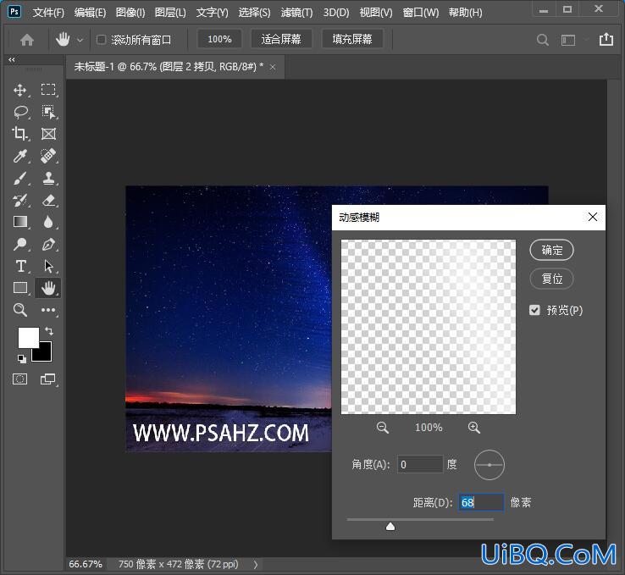Open the 文字(Y) menu

[212, 13]
